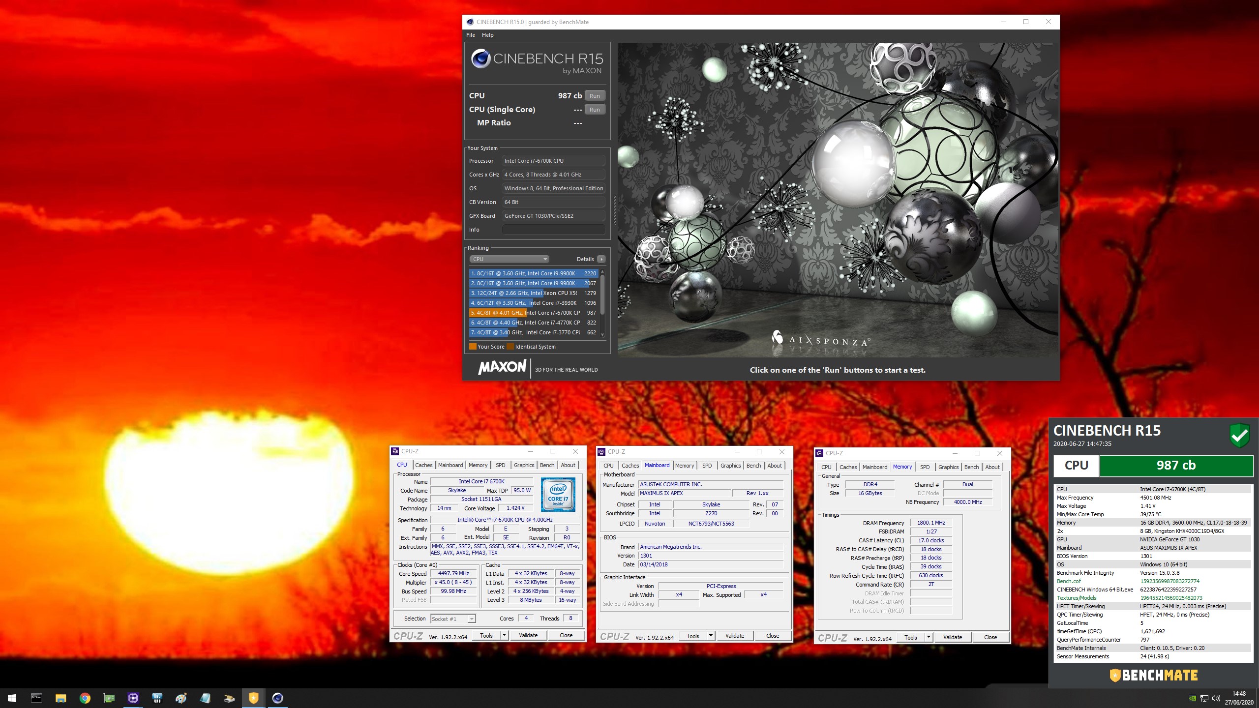Click Validate in CPU-Z CPU window
The image size is (1259, 708).
pyautogui.click(x=528, y=635)
